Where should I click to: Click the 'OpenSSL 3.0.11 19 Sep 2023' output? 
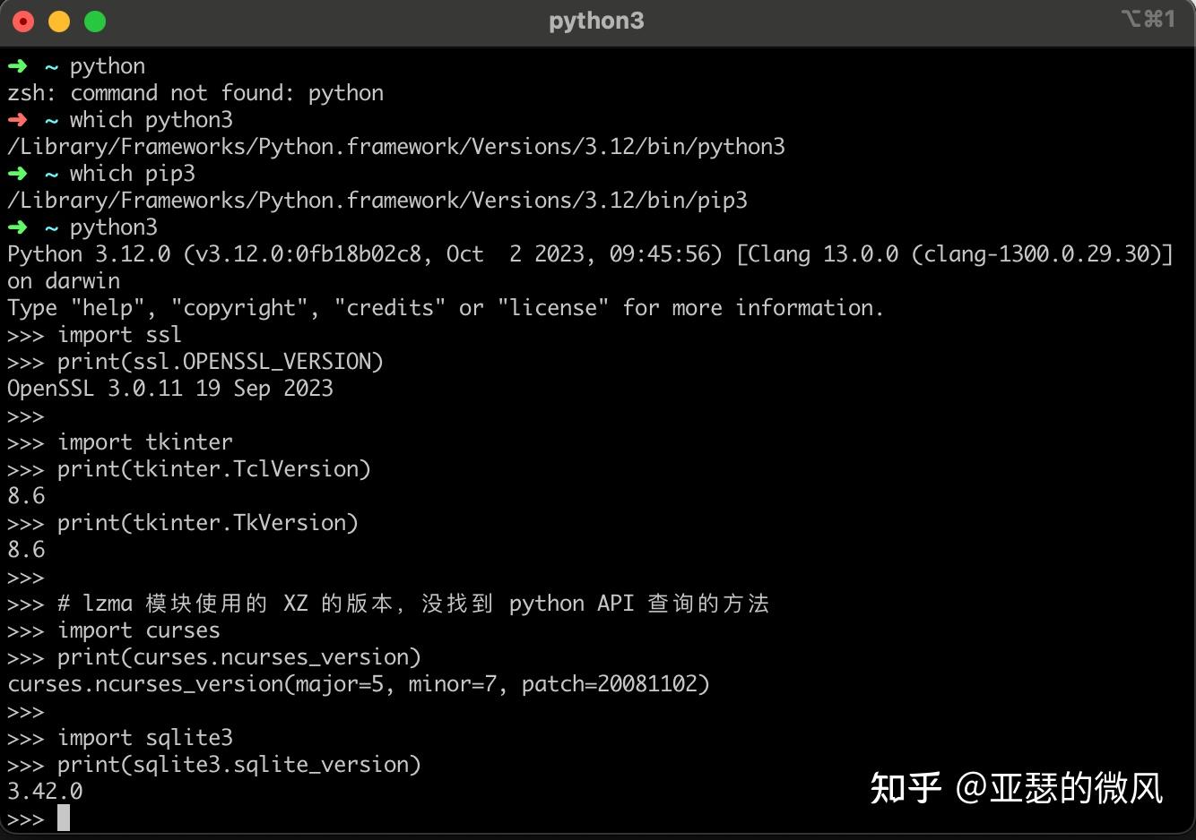(170, 389)
